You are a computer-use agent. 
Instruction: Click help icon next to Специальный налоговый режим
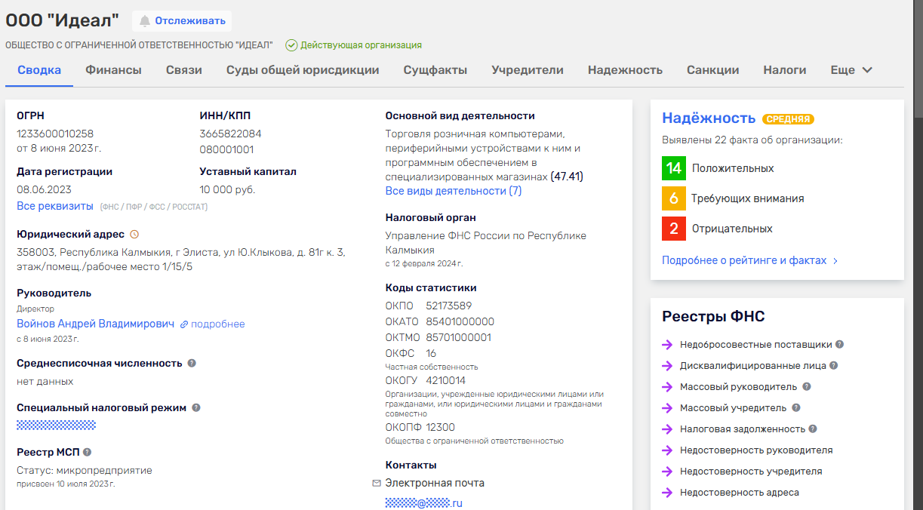pos(196,407)
